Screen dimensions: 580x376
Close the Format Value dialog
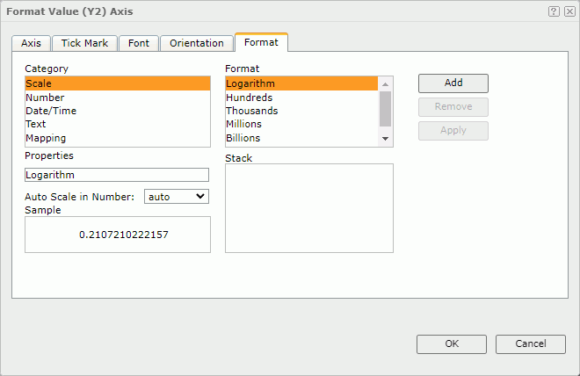coord(569,11)
